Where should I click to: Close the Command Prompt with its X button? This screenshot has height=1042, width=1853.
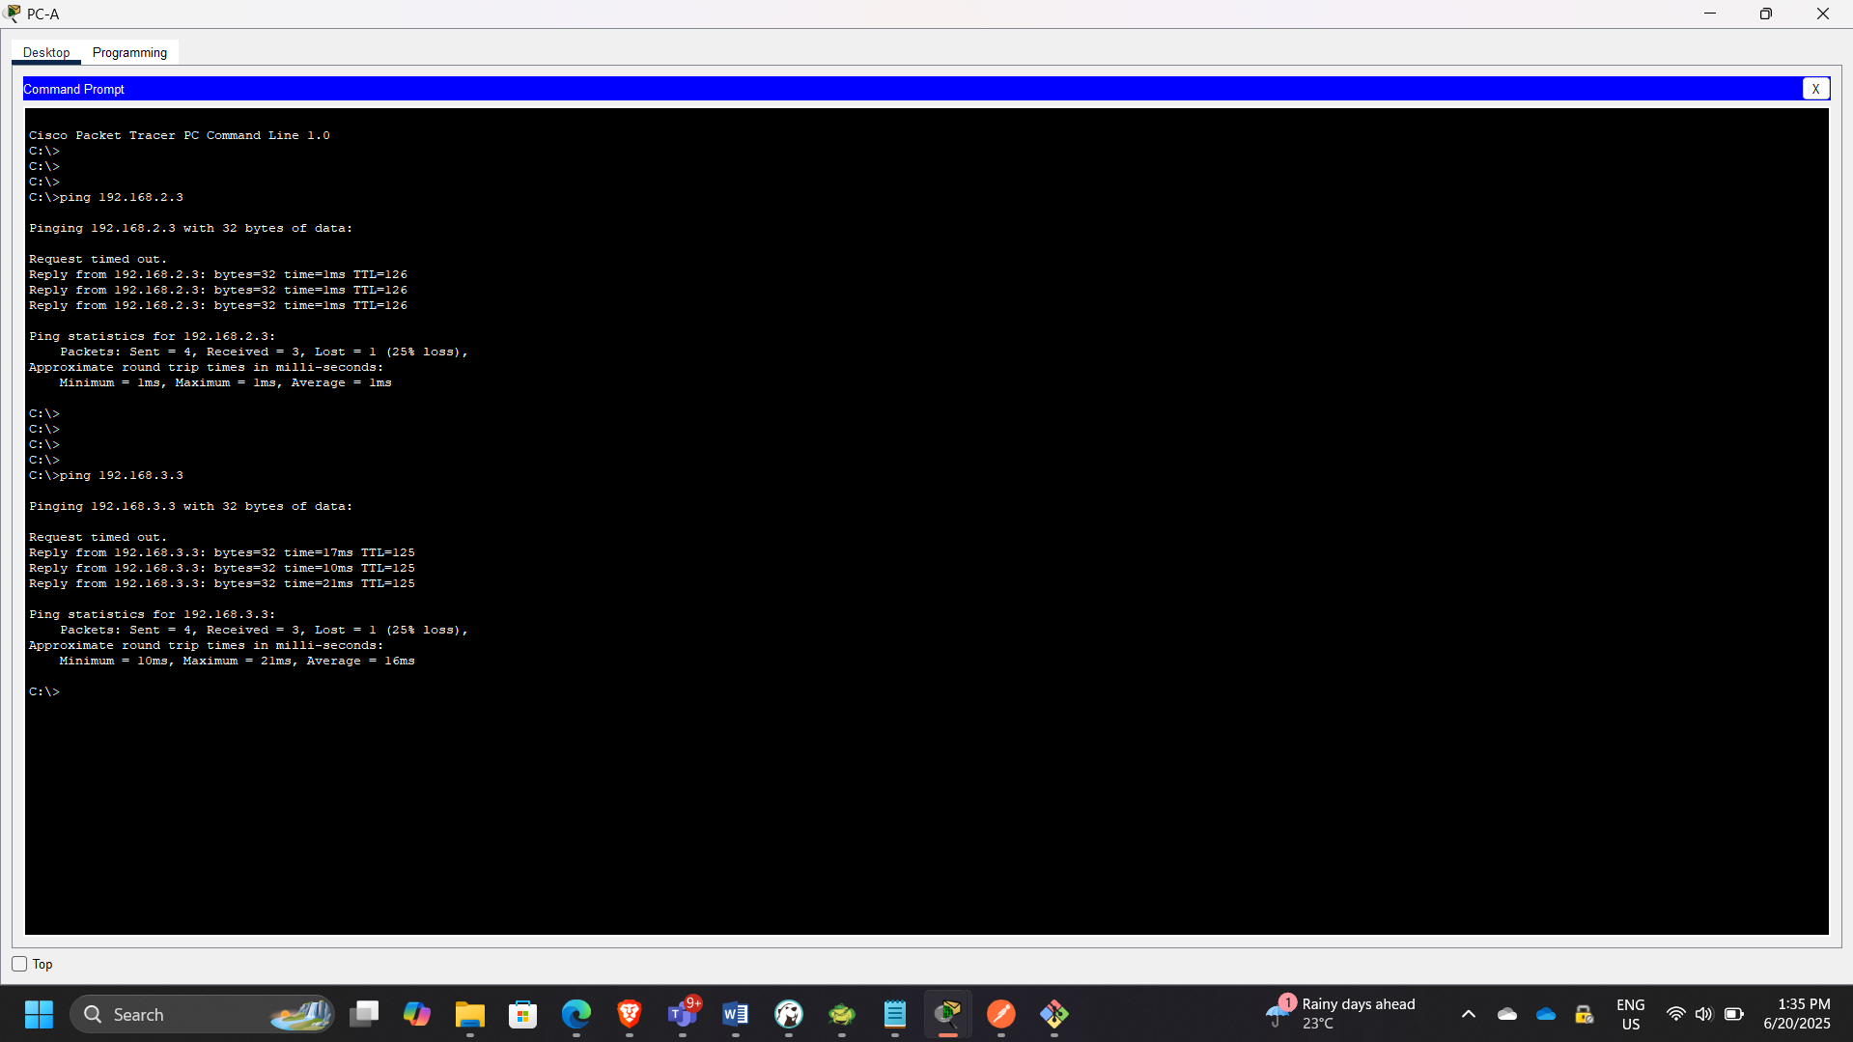pos(1816,88)
